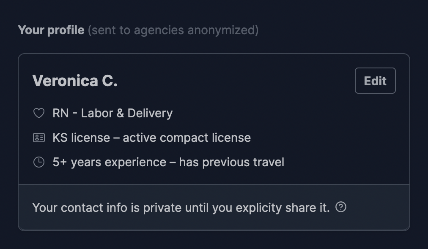428x249 pixels.
Task: Click the ID card license icon
Action: [39, 138]
